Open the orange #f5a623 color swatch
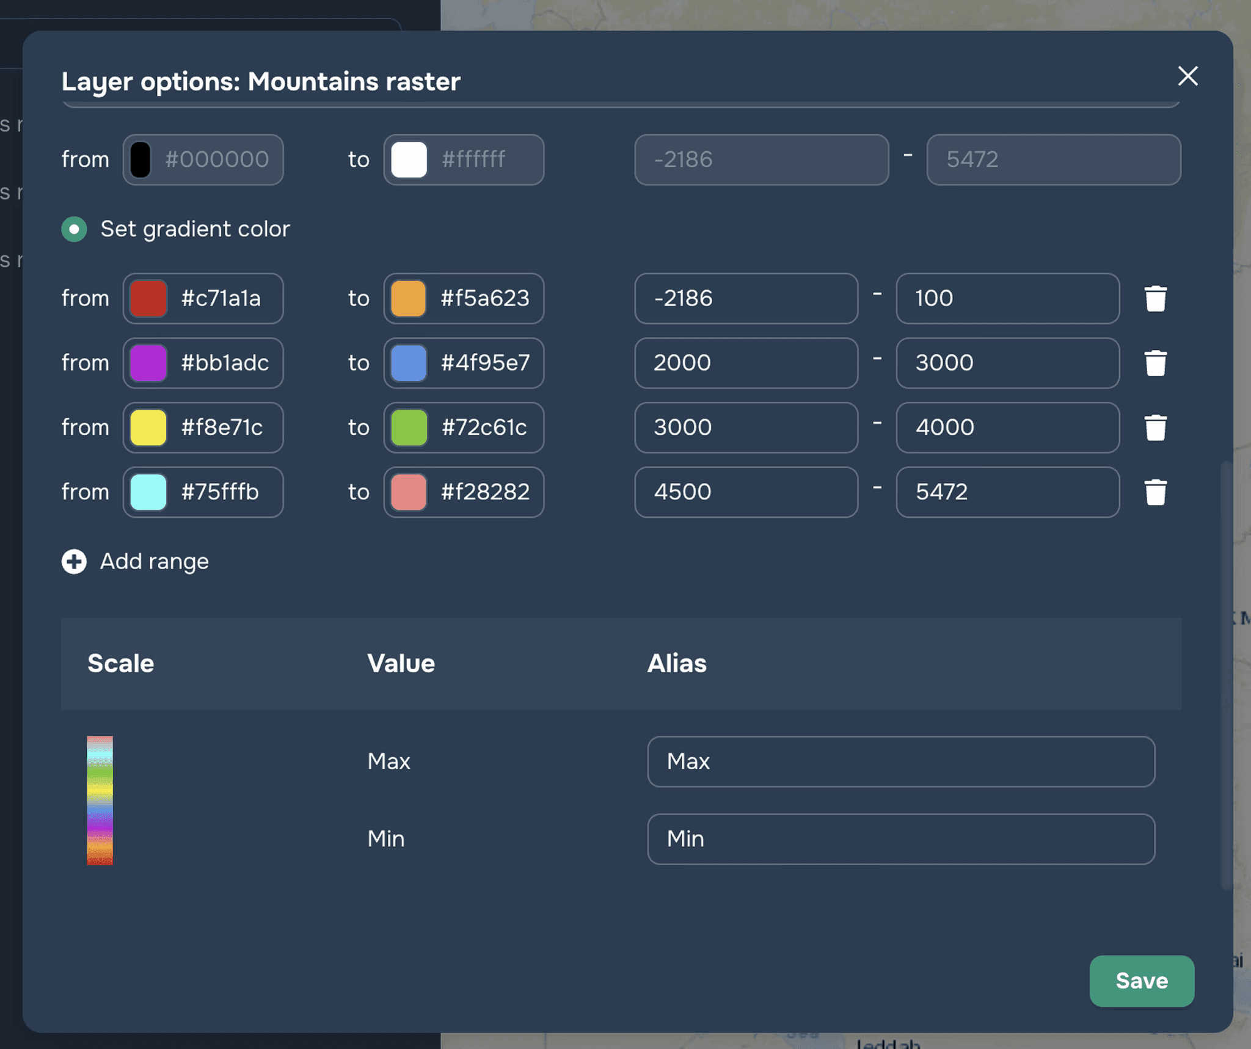 [408, 299]
